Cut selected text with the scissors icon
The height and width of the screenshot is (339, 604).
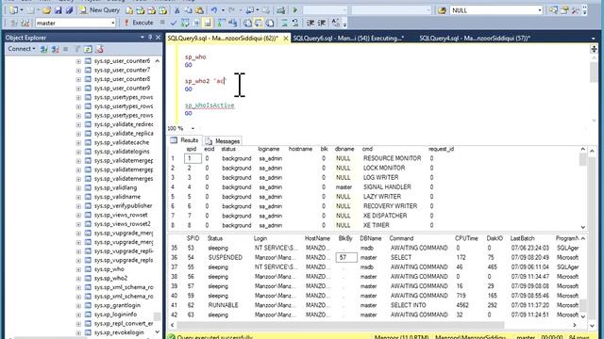[176, 10]
